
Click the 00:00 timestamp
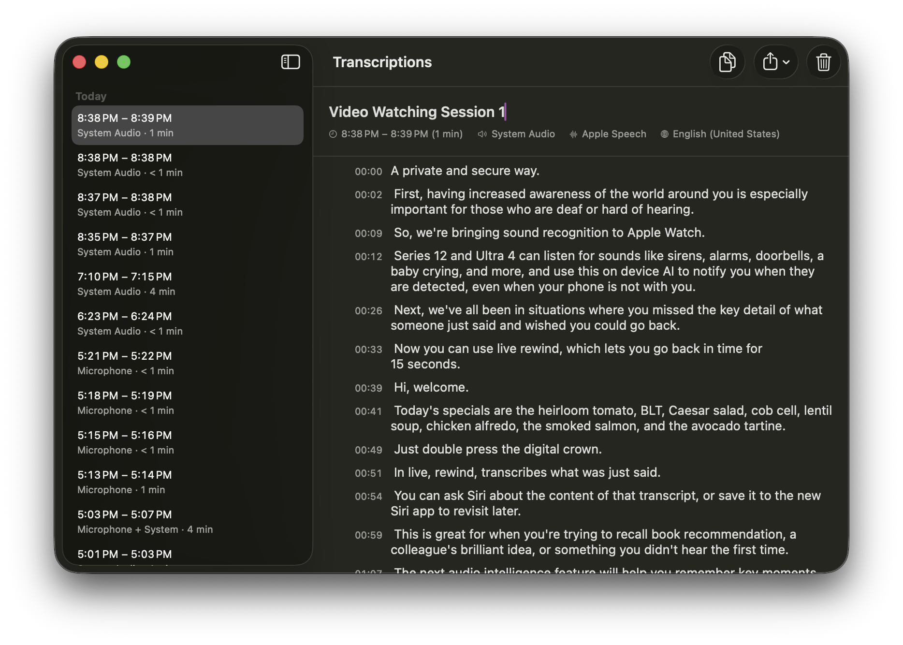pyautogui.click(x=368, y=172)
